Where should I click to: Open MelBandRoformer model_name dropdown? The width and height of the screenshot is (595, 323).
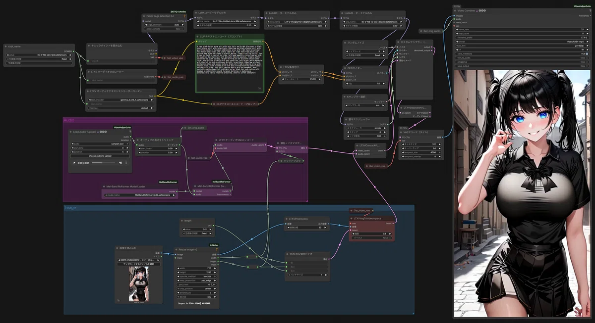(x=140, y=195)
